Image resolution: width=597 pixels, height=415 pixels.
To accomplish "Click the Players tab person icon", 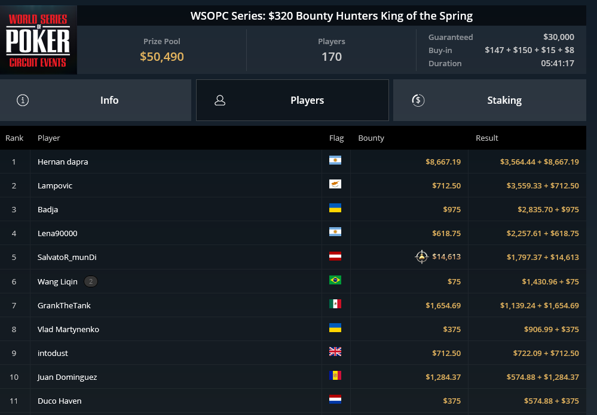I will [x=220, y=100].
